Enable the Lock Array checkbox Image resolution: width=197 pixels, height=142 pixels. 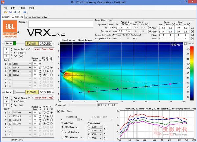pyautogui.click(x=62, y=40)
